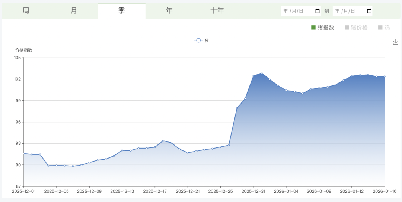Click the green 猪指数 color swatch
Viewport: 402px width, 202px height.
(x=313, y=27)
